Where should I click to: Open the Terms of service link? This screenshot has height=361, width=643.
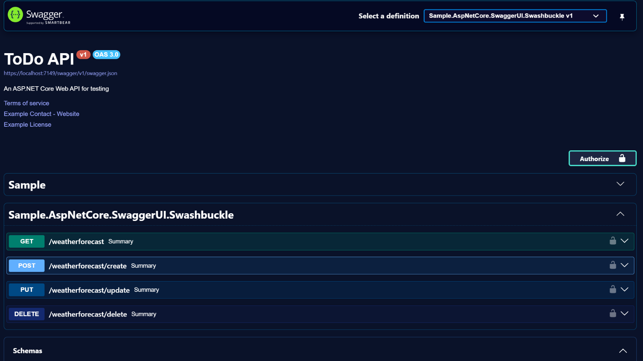[26, 103]
